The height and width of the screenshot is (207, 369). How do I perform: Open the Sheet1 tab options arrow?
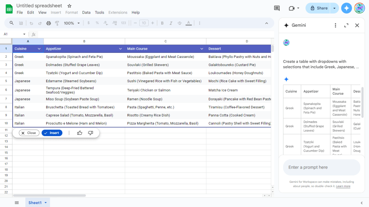[46, 203]
